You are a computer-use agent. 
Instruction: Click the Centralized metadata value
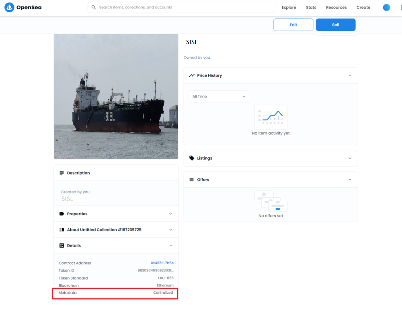pyautogui.click(x=163, y=293)
